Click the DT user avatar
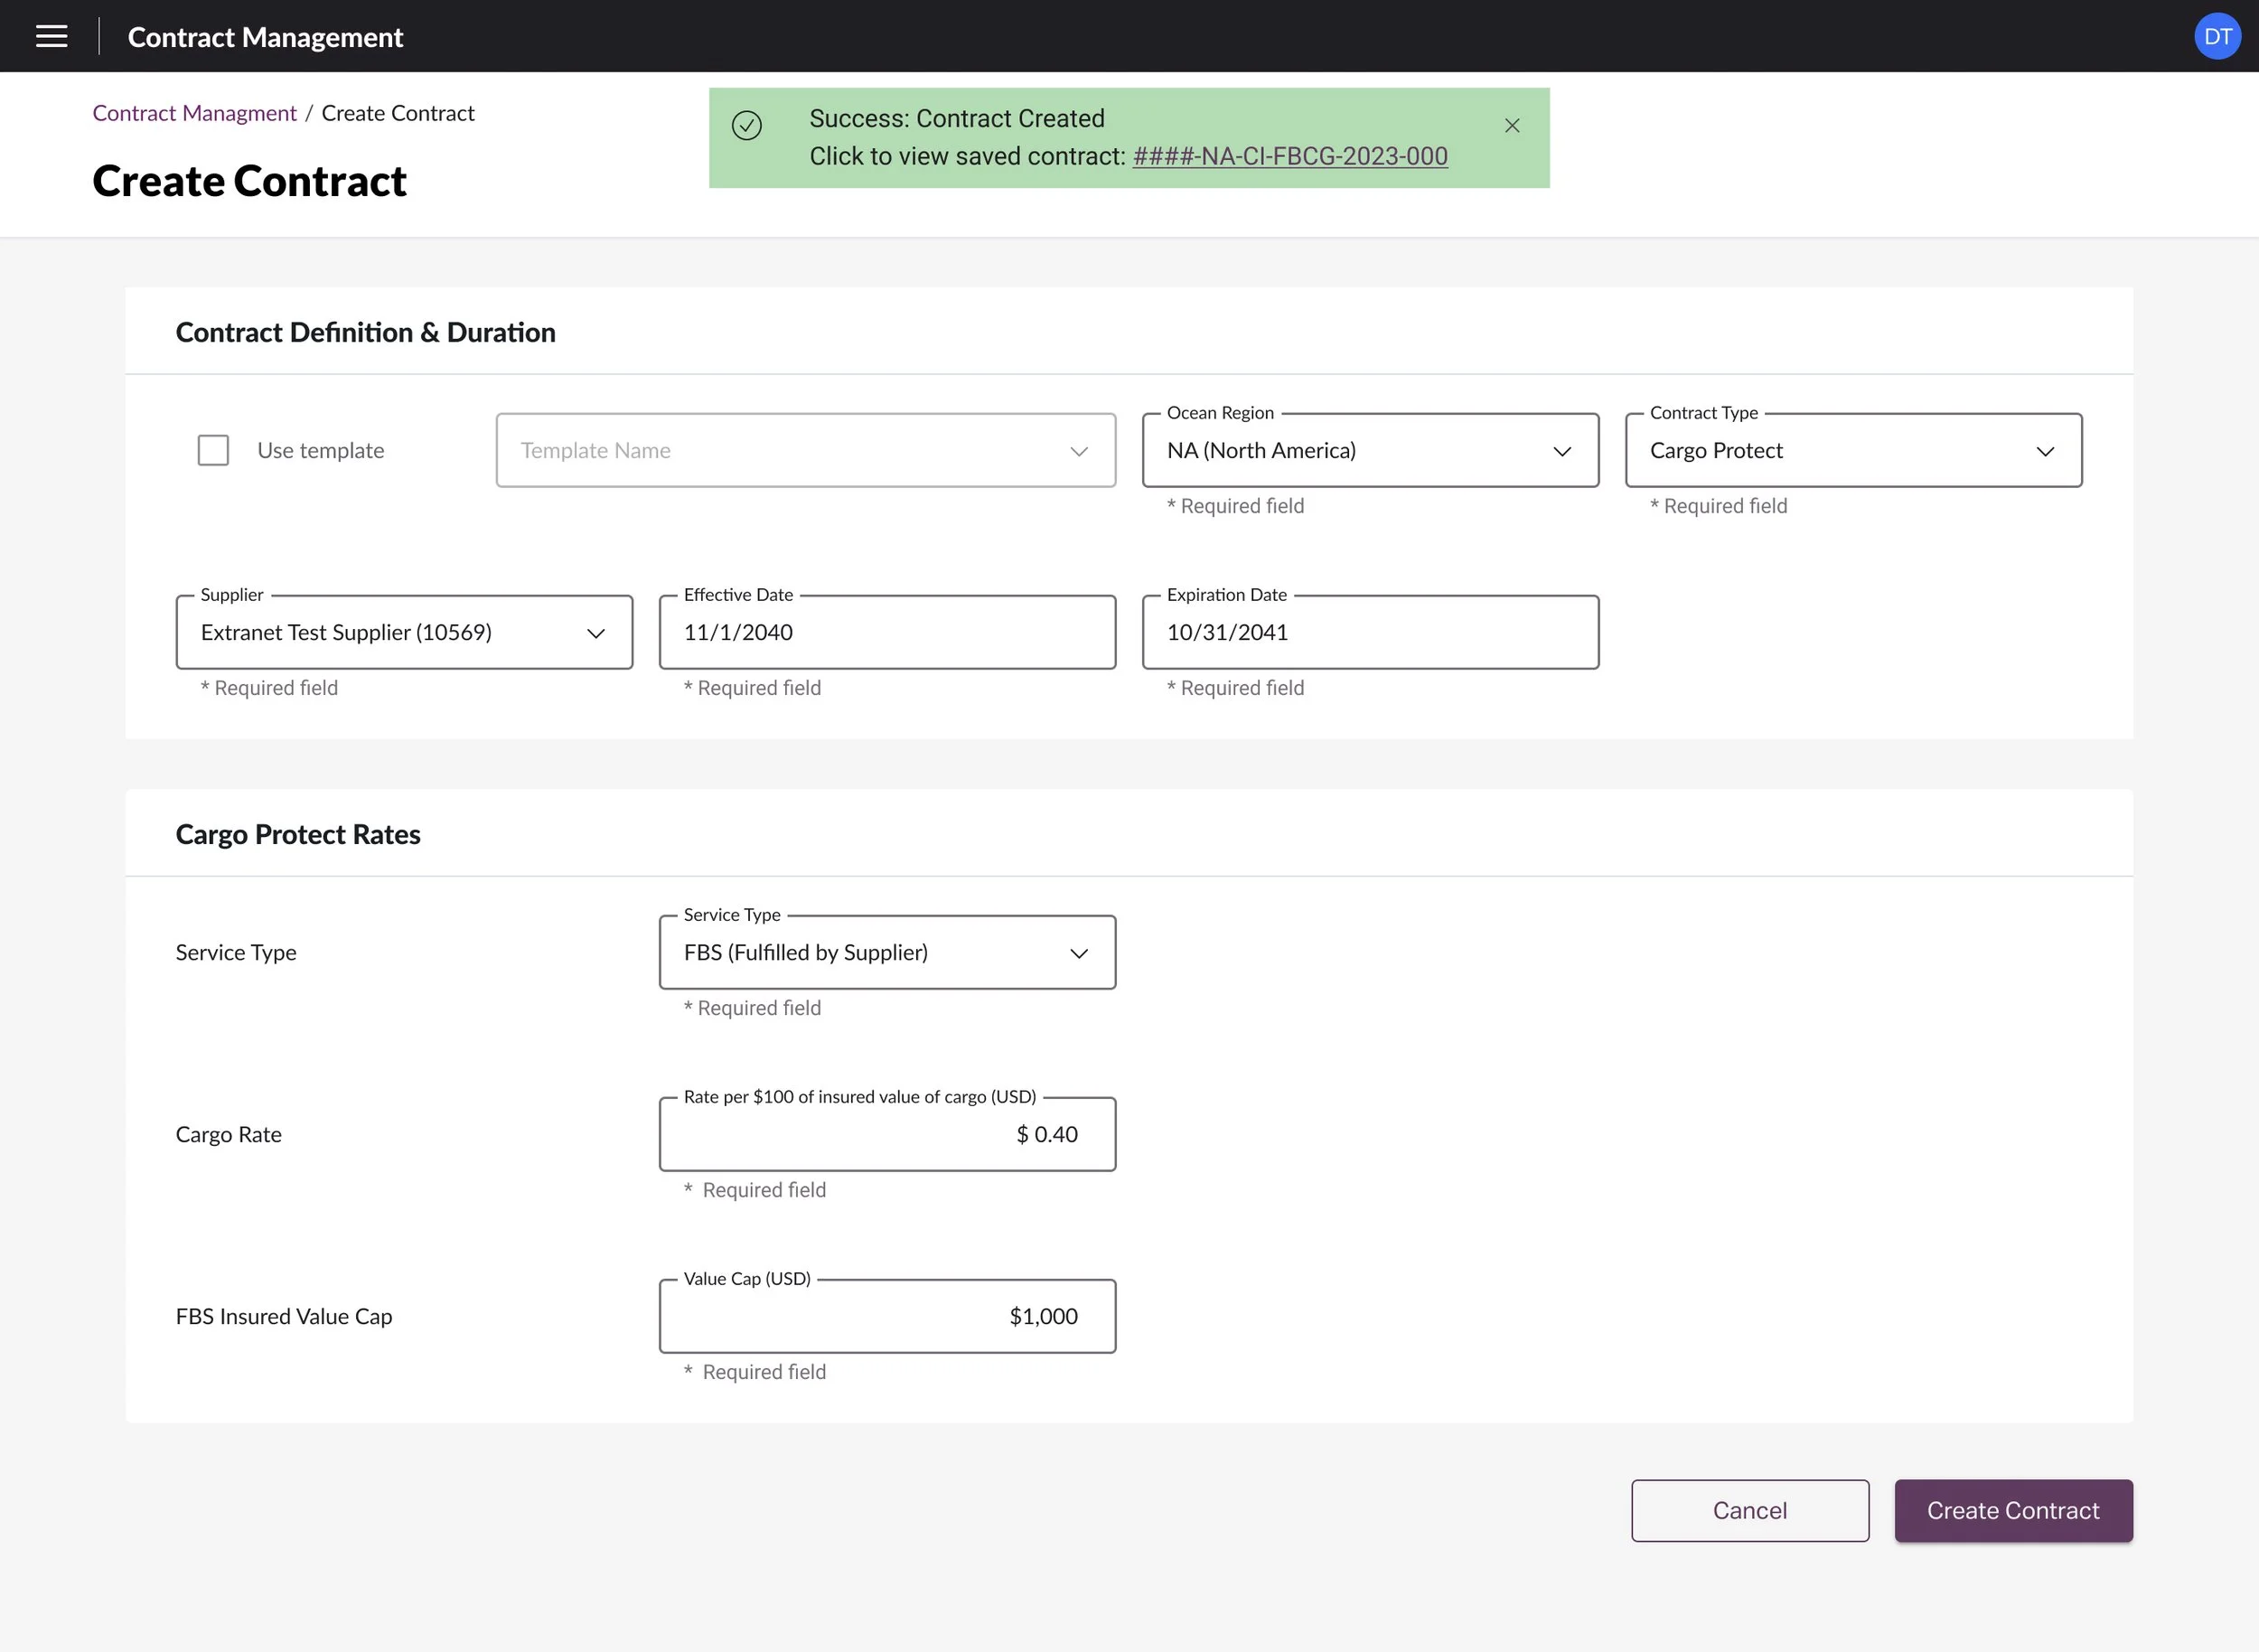Viewport: 2259px width, 1652px height. [x=2216, y=37]
